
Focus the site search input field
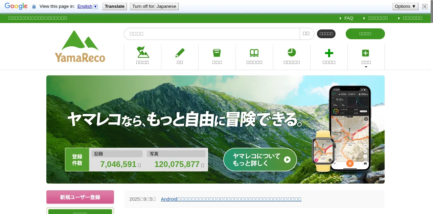[212, 34]
